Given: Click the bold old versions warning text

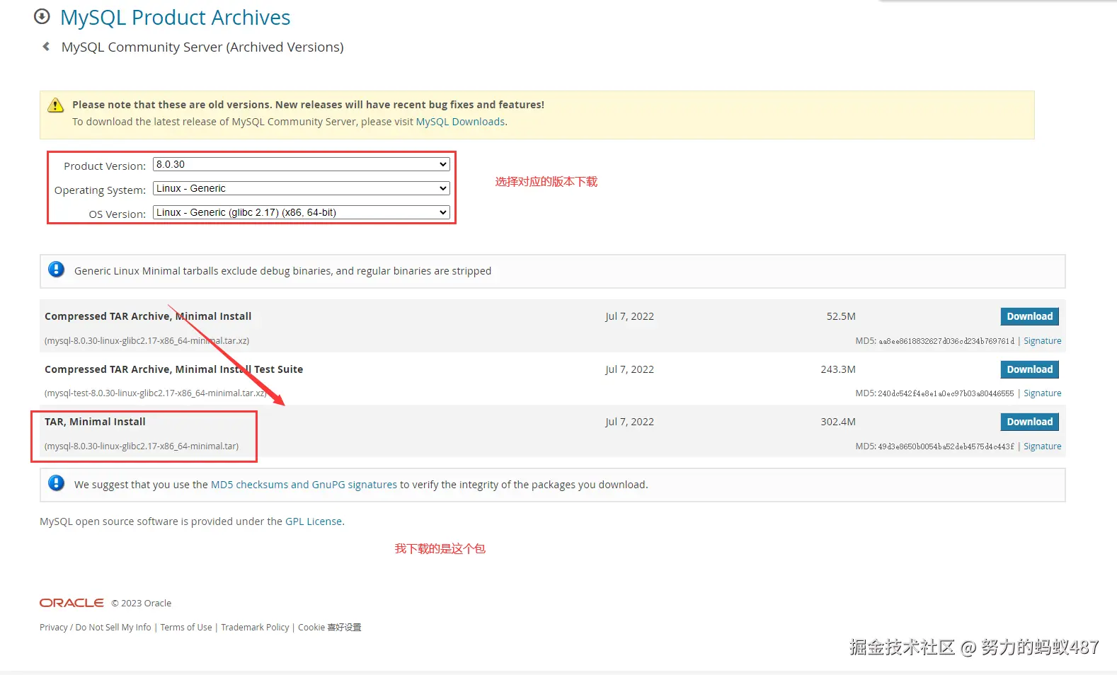Looking at the screenshot, I should click(308, 105).
